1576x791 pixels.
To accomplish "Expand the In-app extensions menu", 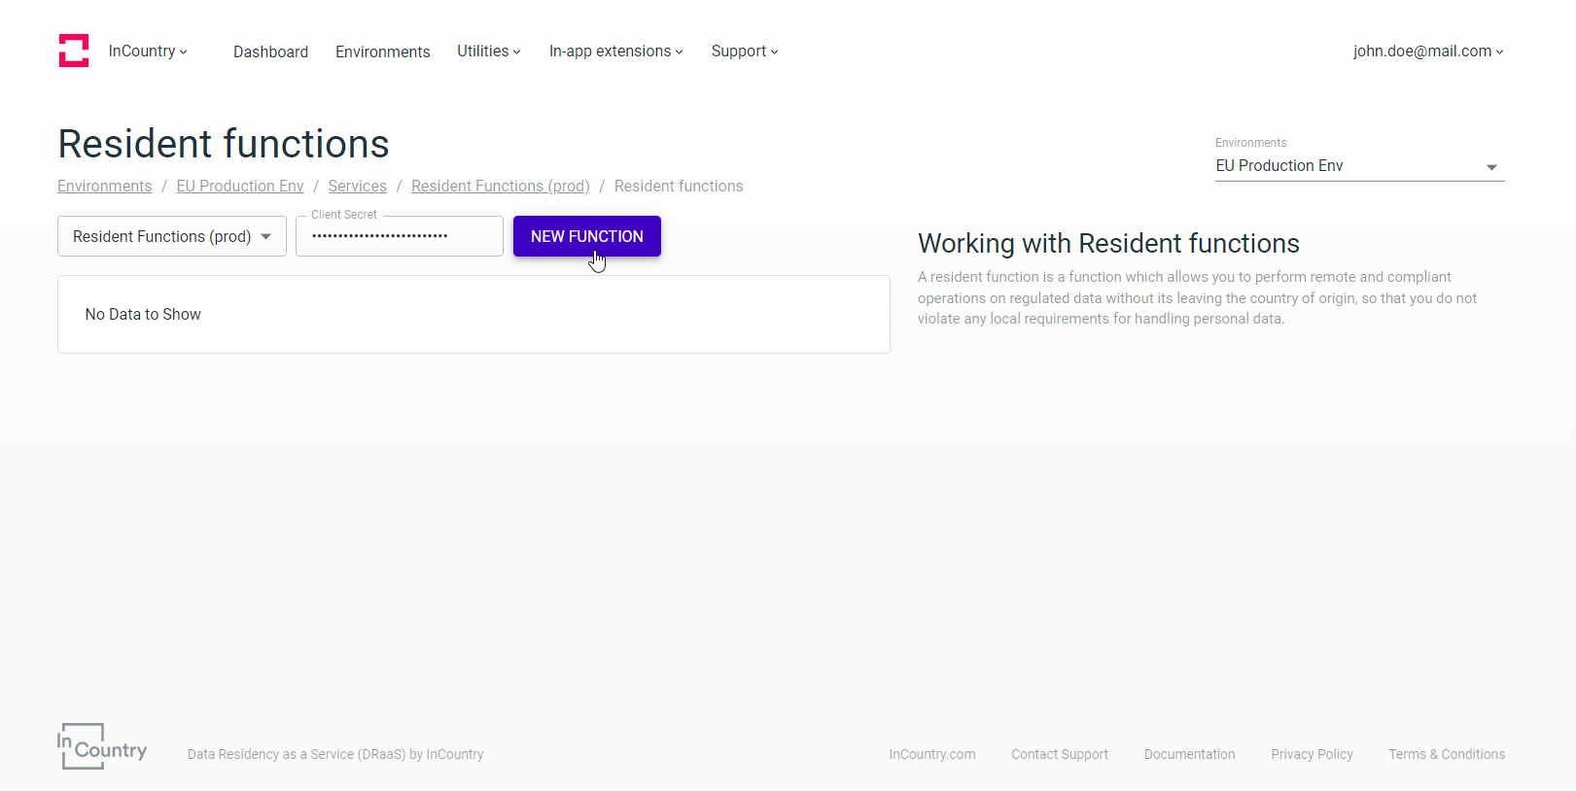I will (616, 51).
